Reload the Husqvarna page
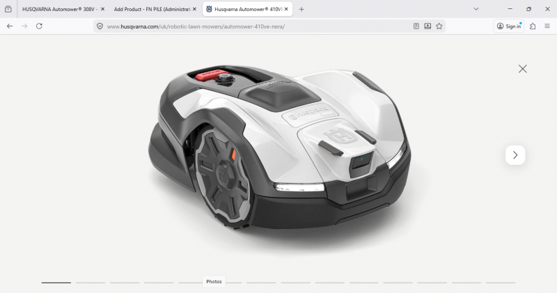This screenshot has height=293, width=557. [x=39, y=26]
